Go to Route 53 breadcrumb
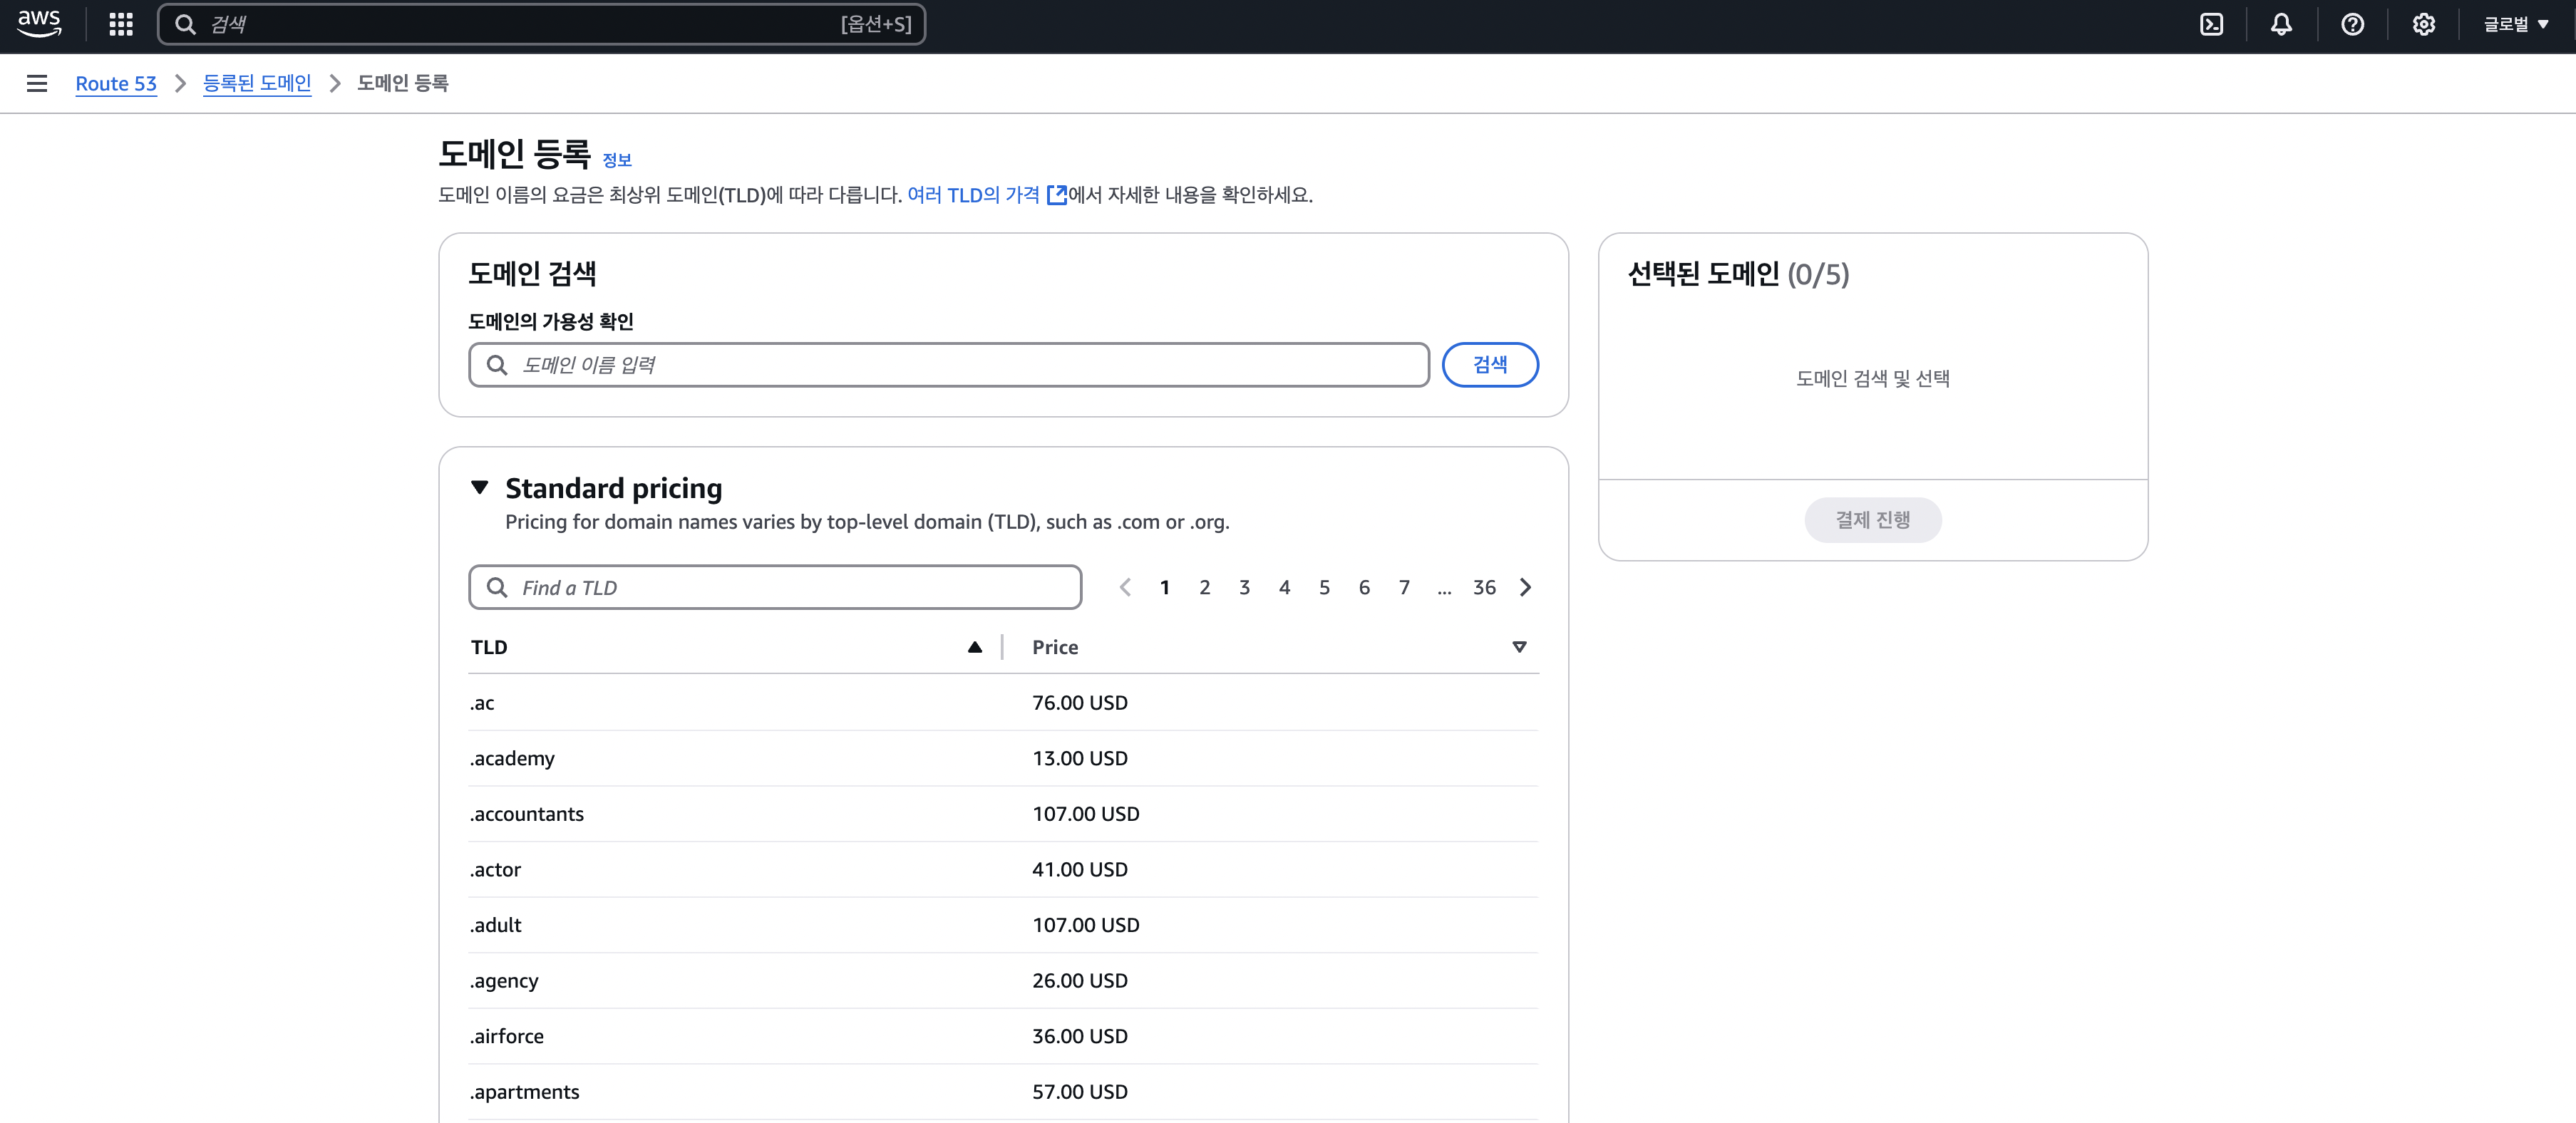Screen dimensions: 2576x1123 (116, 84)
